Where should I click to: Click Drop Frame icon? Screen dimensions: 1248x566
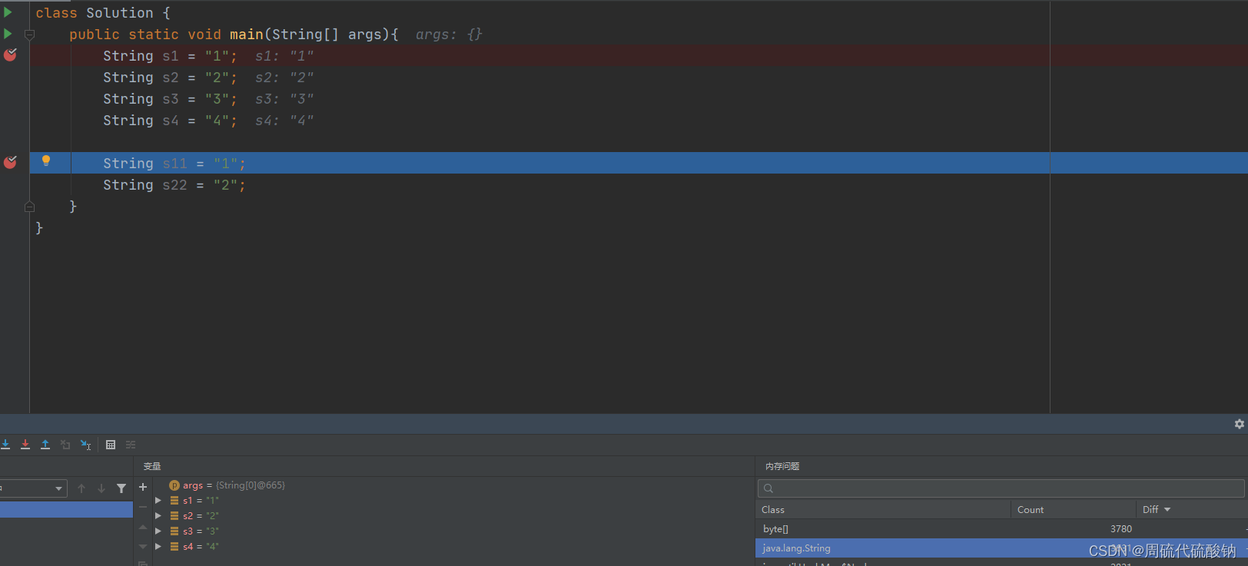pos(65,445)
